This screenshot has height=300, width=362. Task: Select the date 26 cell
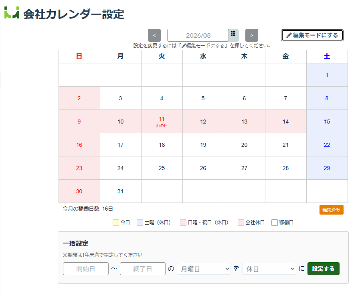[x=203, y=168]
